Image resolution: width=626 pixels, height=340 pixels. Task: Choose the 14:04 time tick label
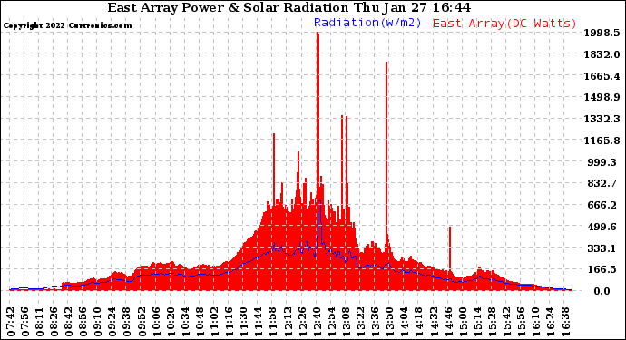pyautogui.click(x=405, y=322)
